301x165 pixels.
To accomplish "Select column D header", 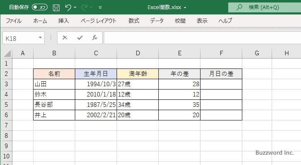I will [x=138, y=53].
